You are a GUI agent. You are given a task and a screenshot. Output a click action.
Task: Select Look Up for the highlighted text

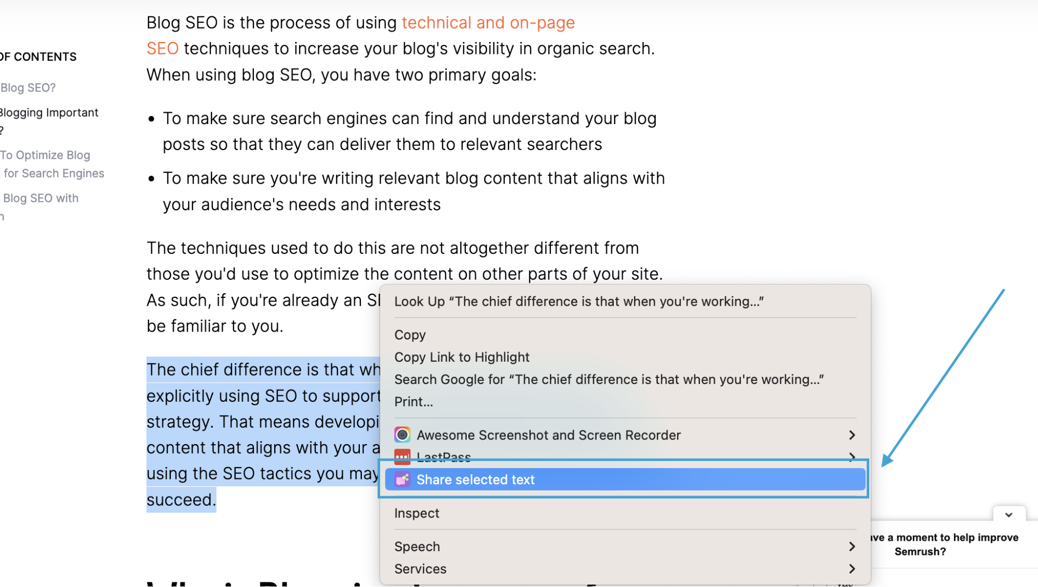point(578,301)
